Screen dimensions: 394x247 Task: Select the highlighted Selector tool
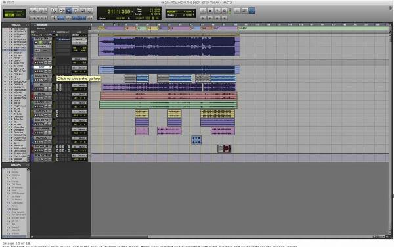68,11
